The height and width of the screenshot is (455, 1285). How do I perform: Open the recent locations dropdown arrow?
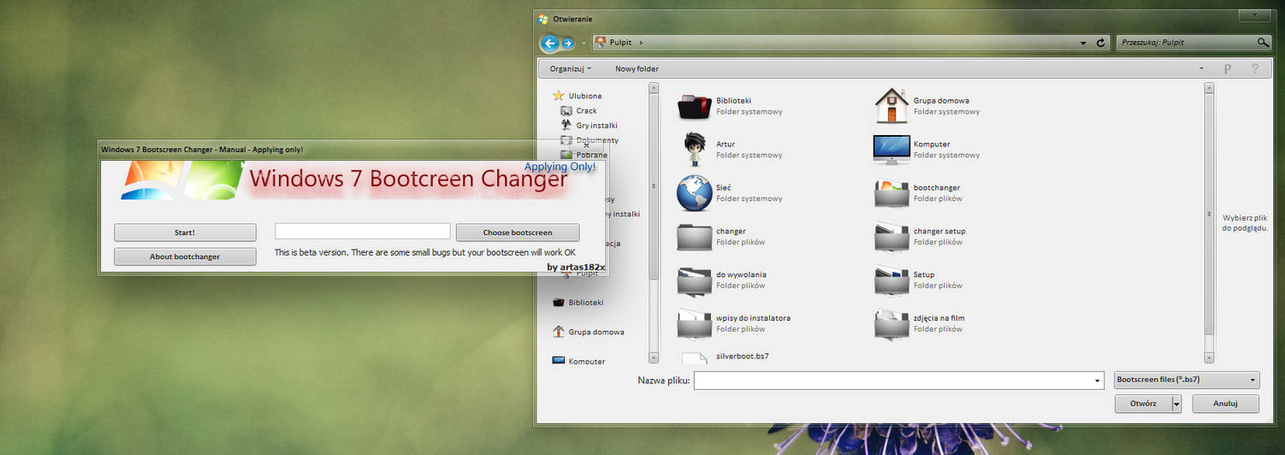tap(583, 43)
